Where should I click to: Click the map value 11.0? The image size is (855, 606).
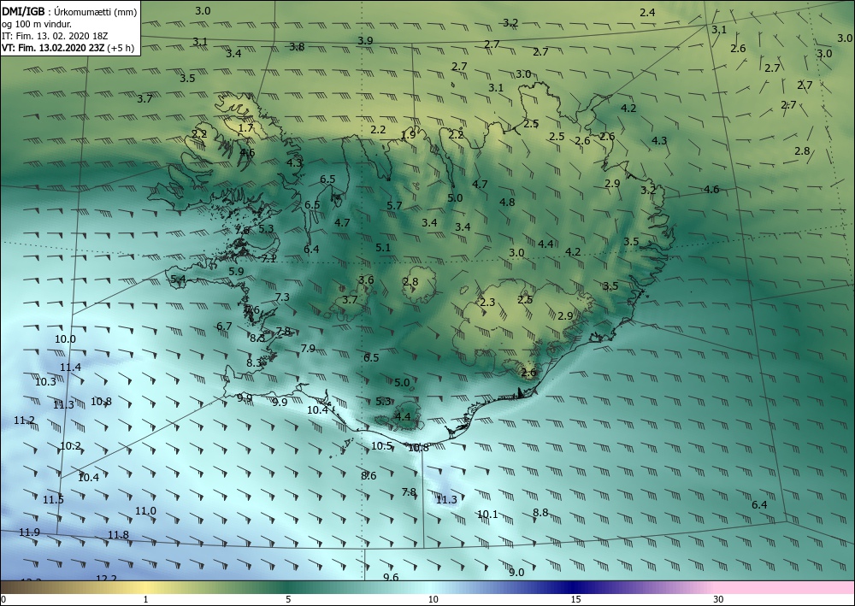coord(145,510)
